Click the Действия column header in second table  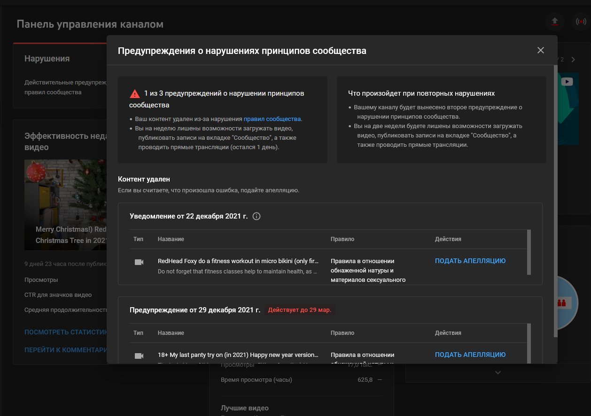pyautogui.click(x=448, y=333)
